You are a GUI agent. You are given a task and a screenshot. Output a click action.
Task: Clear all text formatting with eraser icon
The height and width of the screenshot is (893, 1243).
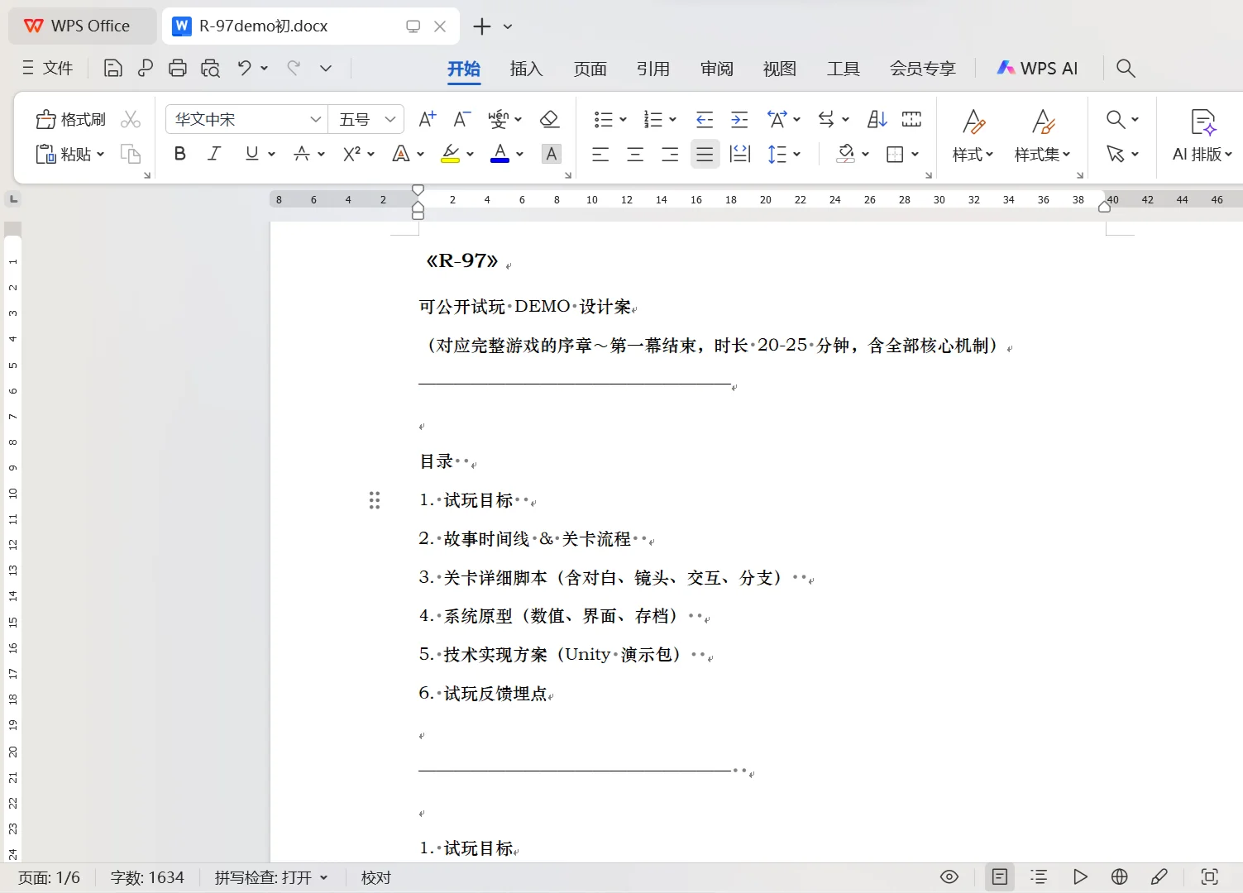point(549,118)
